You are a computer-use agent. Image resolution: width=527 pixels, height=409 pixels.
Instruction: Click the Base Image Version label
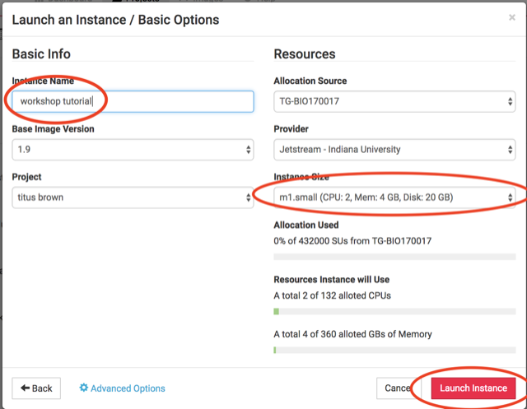click(x=53, y=129)
